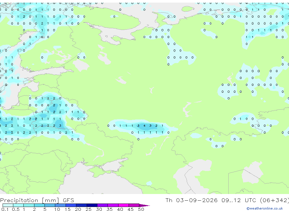Click the 'Precipitation [mm]' title text
The image size is (289, 211).
click(29, 200)
